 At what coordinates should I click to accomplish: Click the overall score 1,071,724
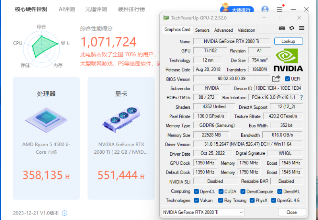coord(108,42)
